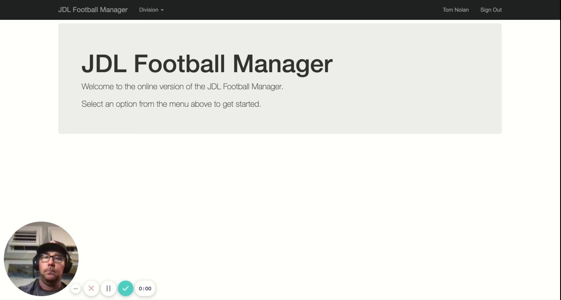Click the circular webcam preview bubble

[x=41, y=258]
